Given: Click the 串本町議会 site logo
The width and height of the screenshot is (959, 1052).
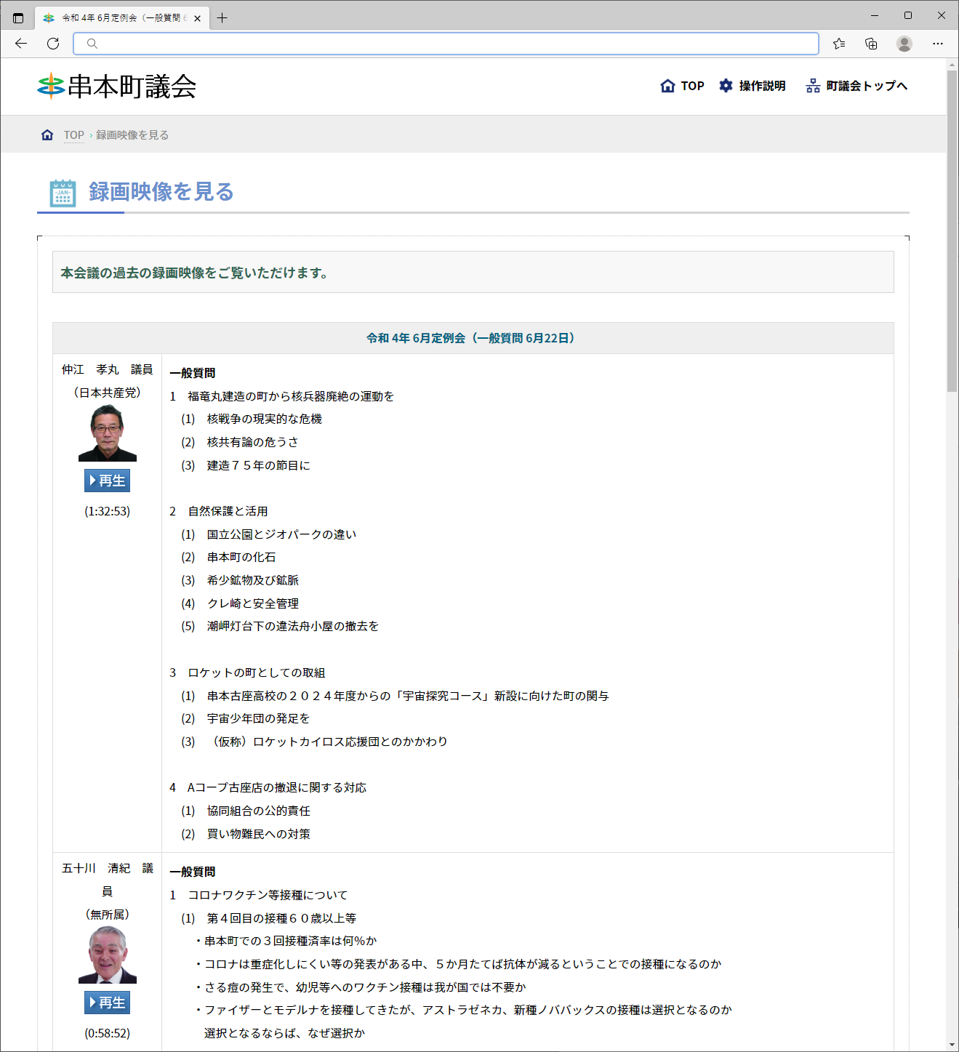Looking at the screenshot, I should click(x=116, y=87).
